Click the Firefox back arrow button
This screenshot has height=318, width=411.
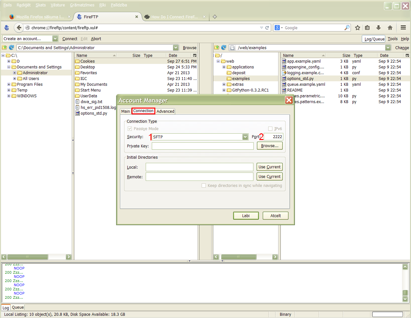tap(19, 28)
